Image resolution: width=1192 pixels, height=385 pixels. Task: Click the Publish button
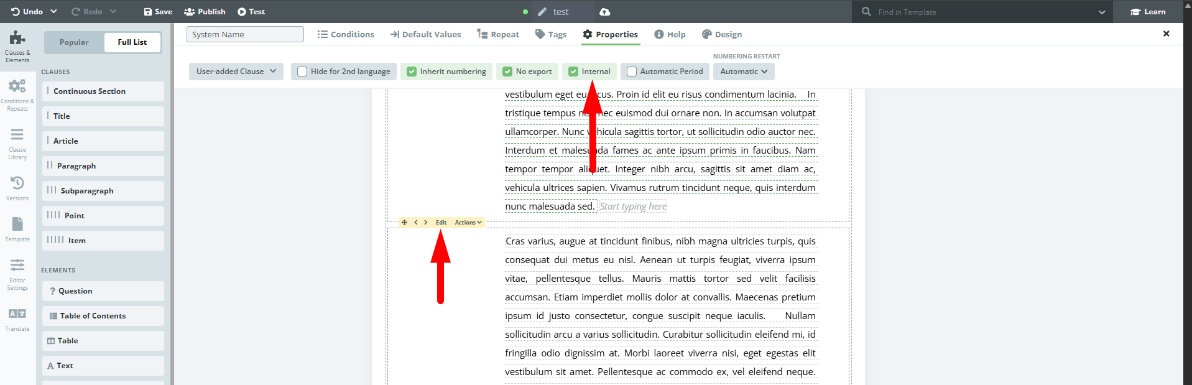click(205, 12)
